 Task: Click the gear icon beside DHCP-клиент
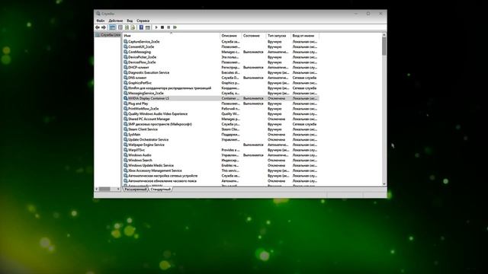point(126,67)
